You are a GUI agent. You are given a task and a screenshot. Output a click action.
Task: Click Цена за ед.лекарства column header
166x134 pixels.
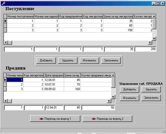pos(118,17)
